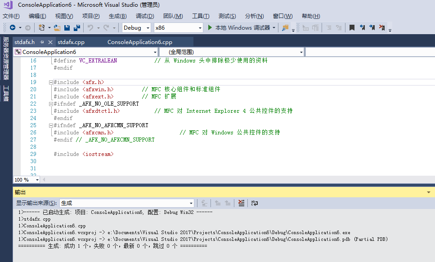Click the Navigate Backward arrow icon

(x=13, y=27)
